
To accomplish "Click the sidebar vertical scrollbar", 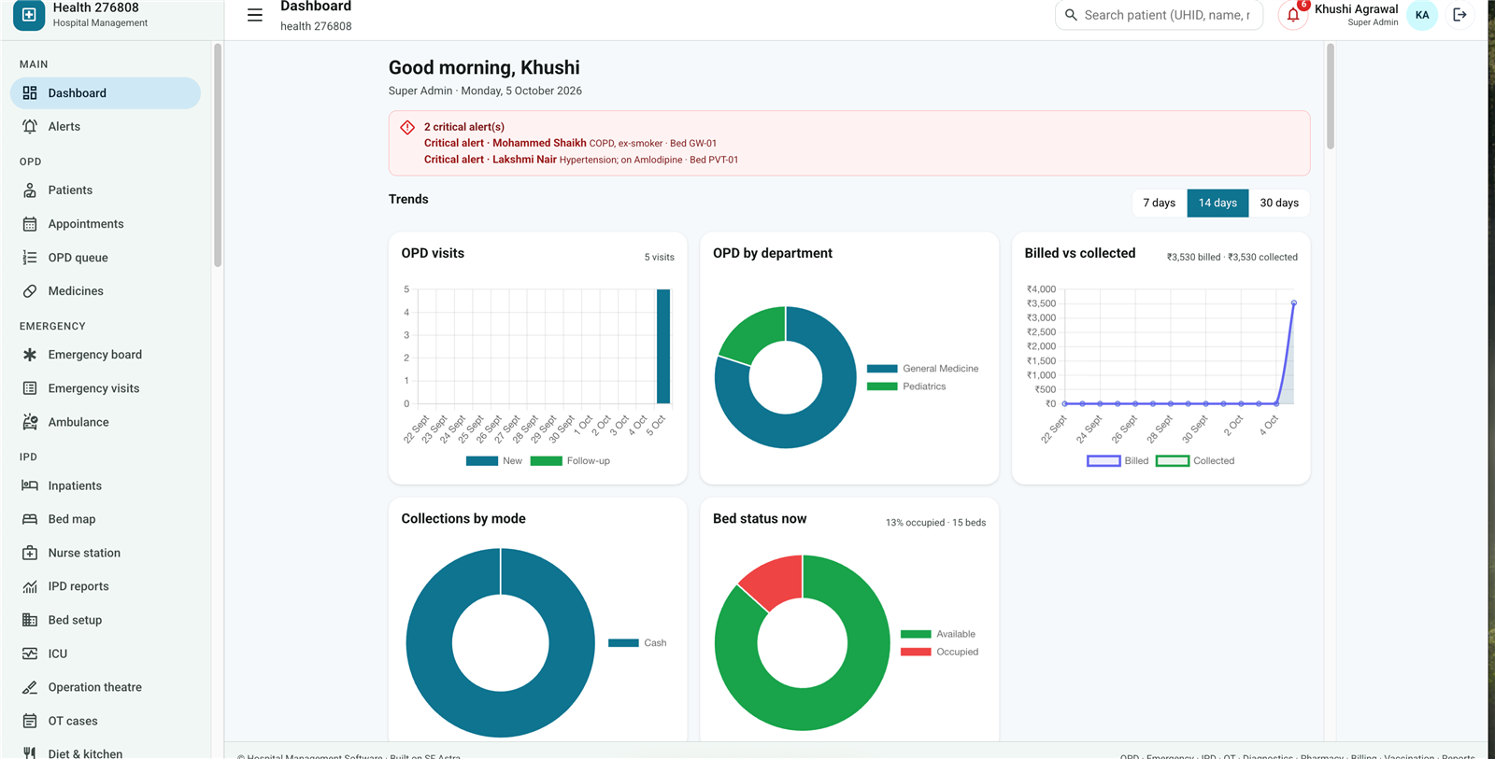I will click(x=218, y=155).
